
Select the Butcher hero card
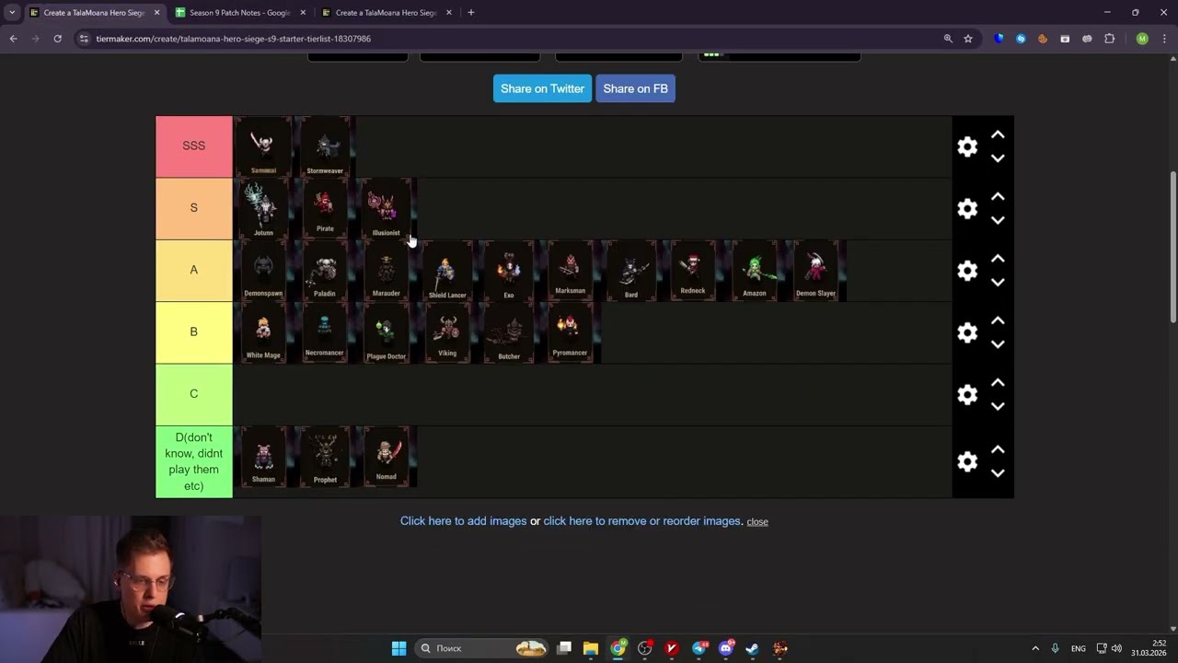point(509,332)
